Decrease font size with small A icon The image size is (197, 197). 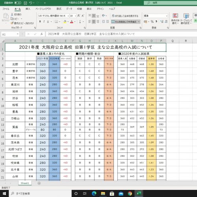[83, 16]
